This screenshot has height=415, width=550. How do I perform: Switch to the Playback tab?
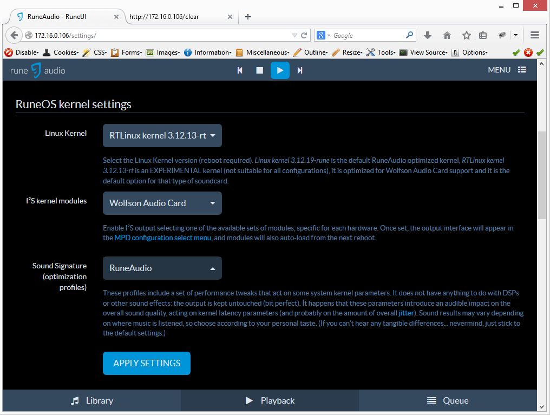click(x=270, y=400)
